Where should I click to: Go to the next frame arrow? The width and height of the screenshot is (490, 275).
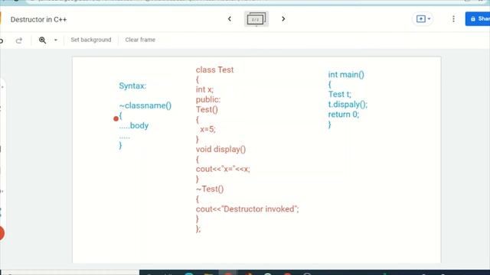[x=283, y=19]
